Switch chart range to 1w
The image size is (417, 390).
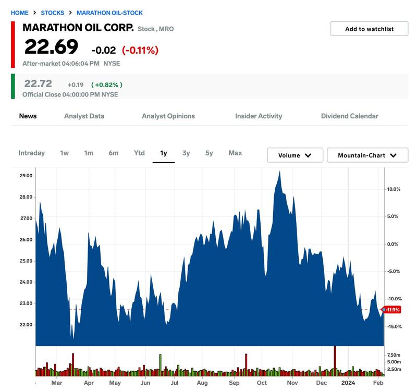pos(64,153)
